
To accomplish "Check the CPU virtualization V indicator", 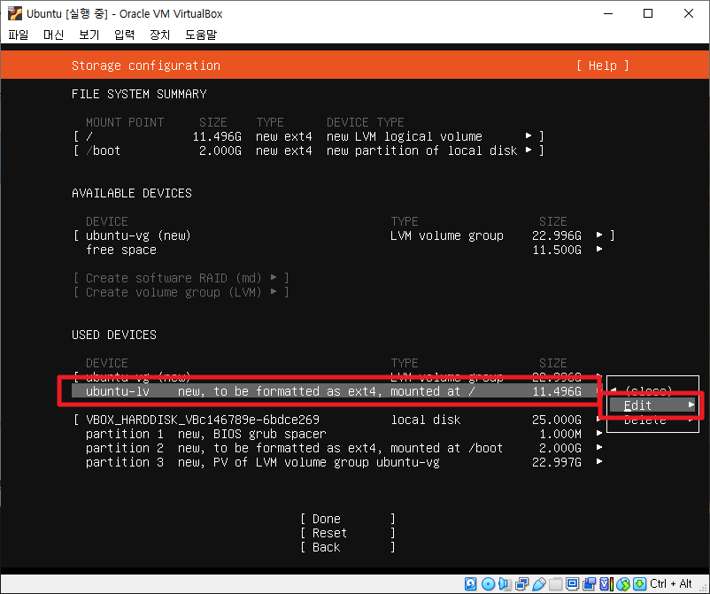I will click(x=606, y=584).
